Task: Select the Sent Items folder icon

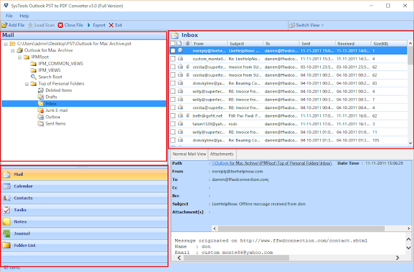Action: click(41, 123)
